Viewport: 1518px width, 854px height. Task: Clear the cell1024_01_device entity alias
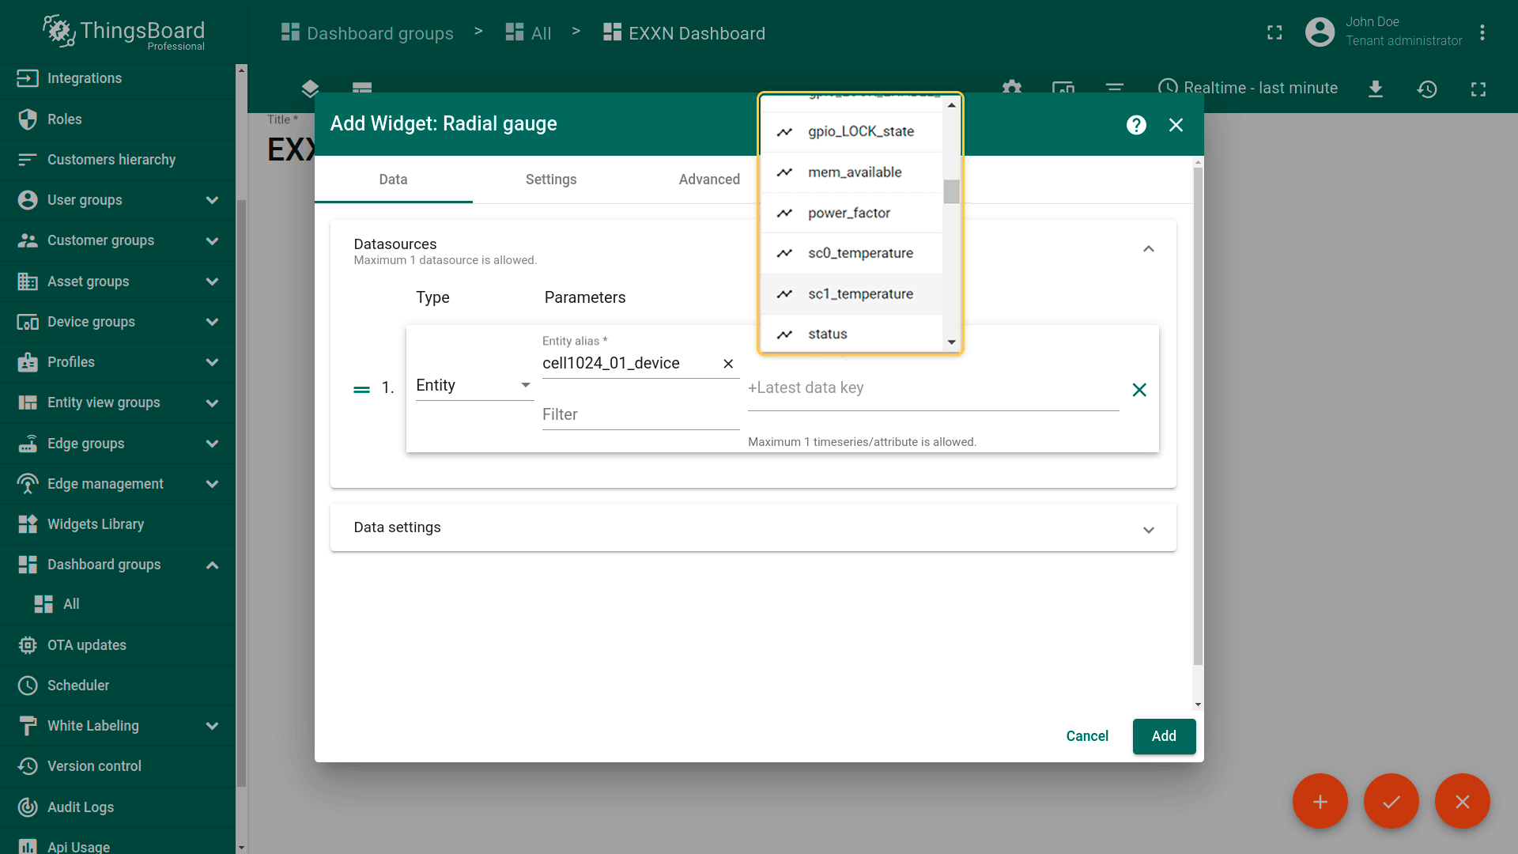[728, 364]
